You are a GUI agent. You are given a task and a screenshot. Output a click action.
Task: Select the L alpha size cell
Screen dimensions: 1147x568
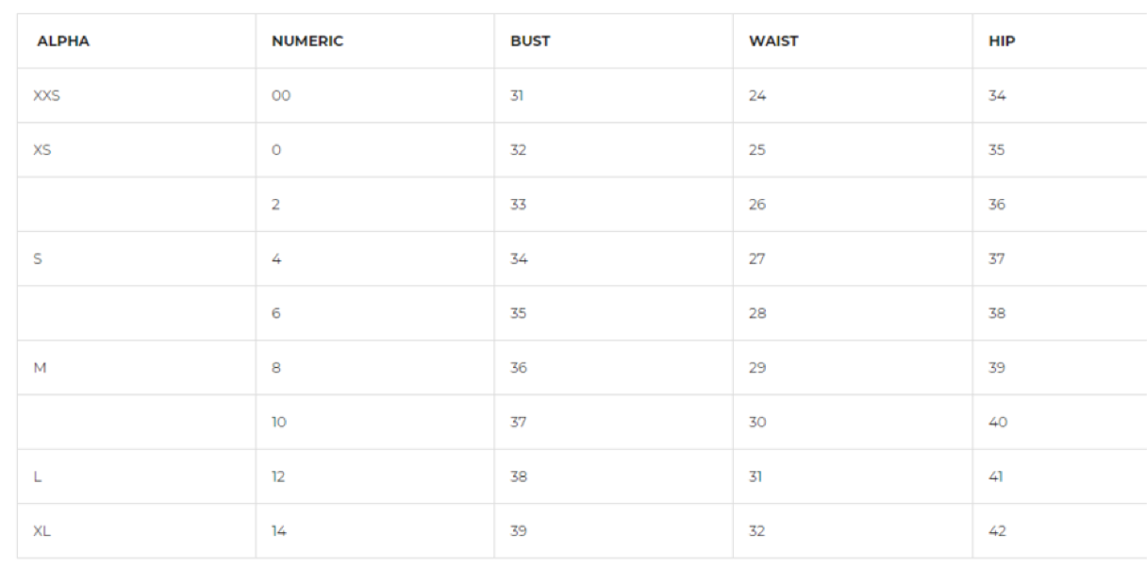tap(38, 477)
